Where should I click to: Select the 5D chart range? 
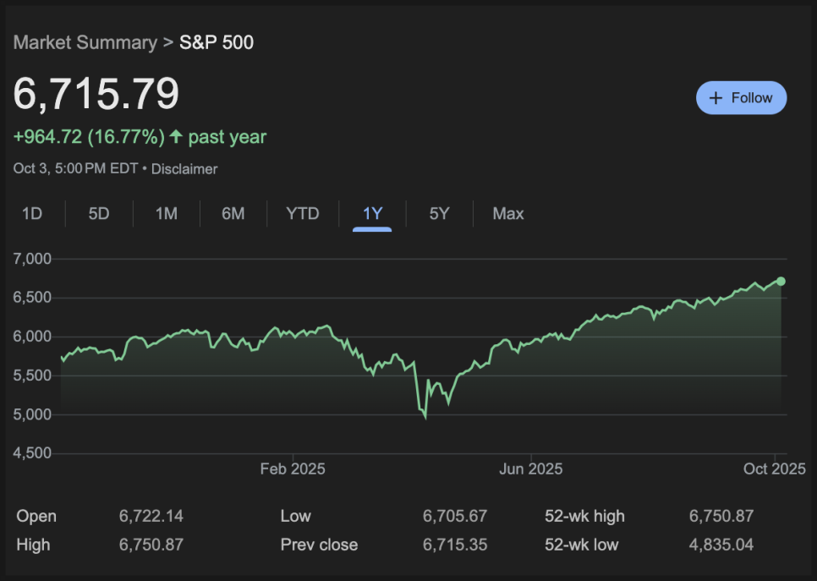click(x=99, y=214)
